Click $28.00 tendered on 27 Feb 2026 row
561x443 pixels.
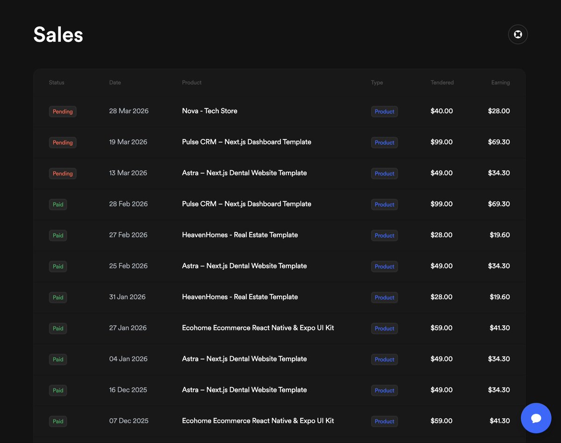442,235
